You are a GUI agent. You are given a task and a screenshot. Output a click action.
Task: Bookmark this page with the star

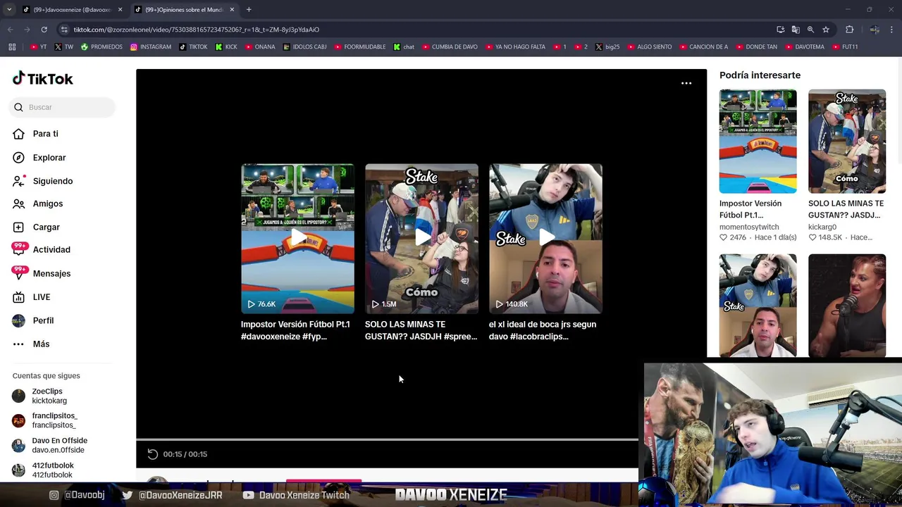[826, 30]
